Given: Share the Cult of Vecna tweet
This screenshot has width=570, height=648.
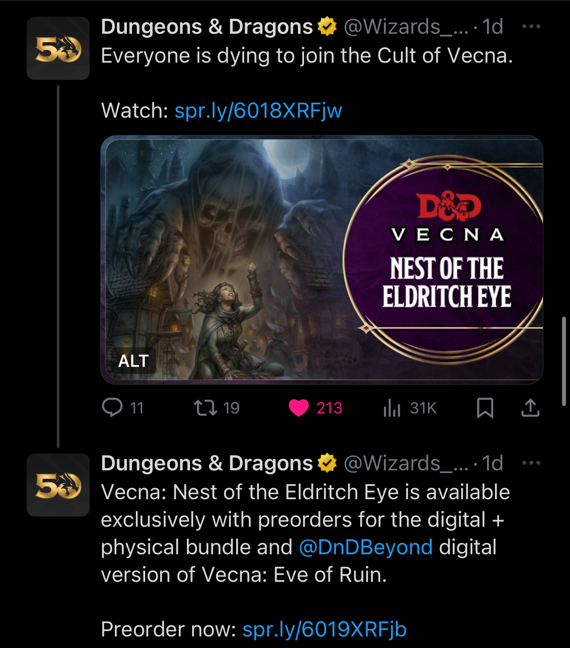Looking at the screenshot, I should point(530,407).
